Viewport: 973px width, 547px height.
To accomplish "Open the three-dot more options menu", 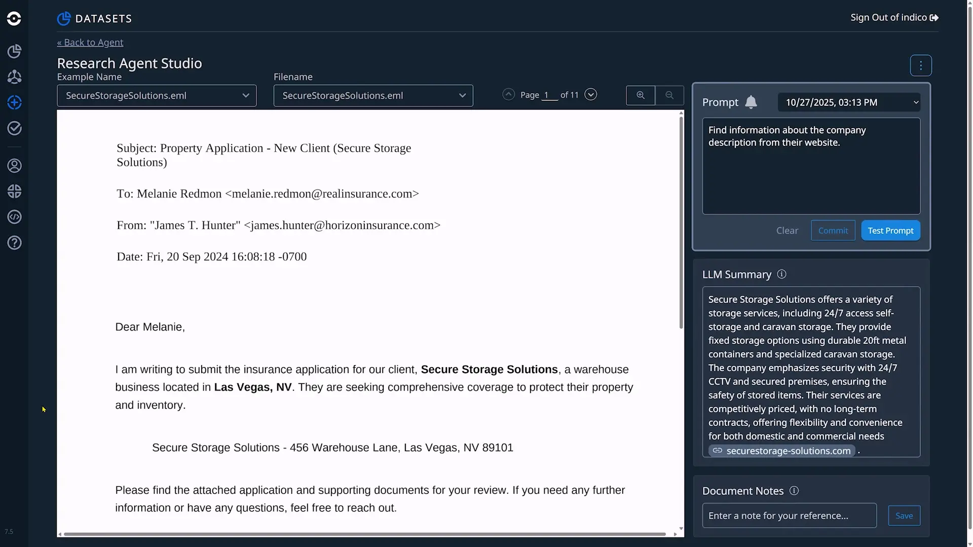I will tap(921, 65).
